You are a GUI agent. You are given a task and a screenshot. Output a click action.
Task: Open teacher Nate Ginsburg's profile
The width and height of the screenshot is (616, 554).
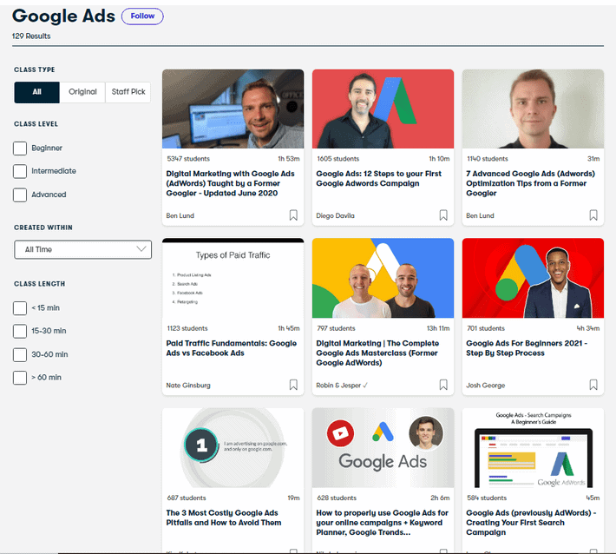click(188, 386)
